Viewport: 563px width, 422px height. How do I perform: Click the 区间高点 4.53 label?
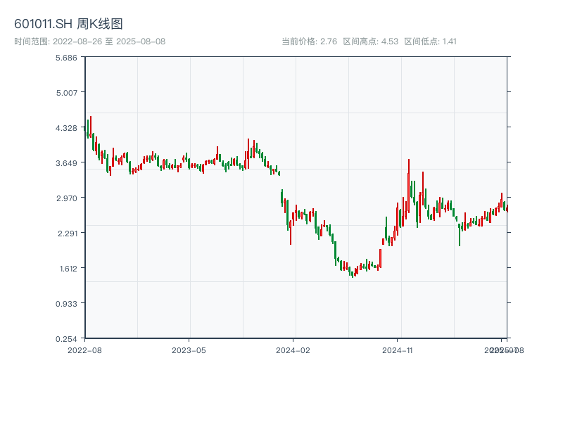point(370,41)
